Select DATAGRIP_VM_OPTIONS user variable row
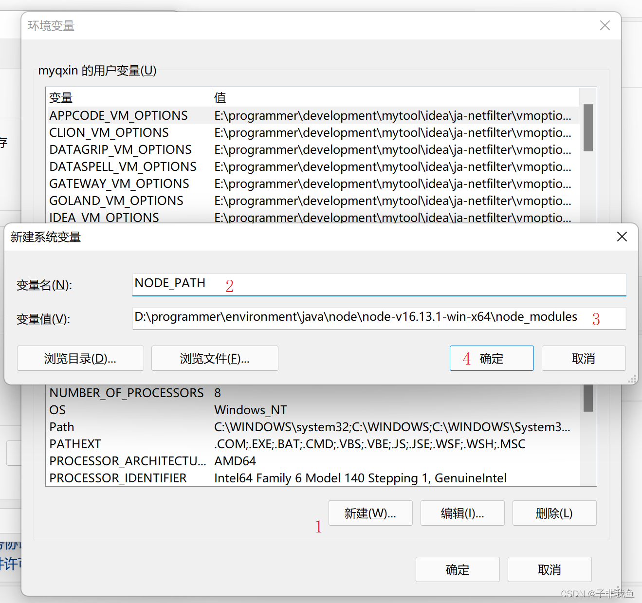Viewport: 642px width, 603px height. tap(312, 149)
